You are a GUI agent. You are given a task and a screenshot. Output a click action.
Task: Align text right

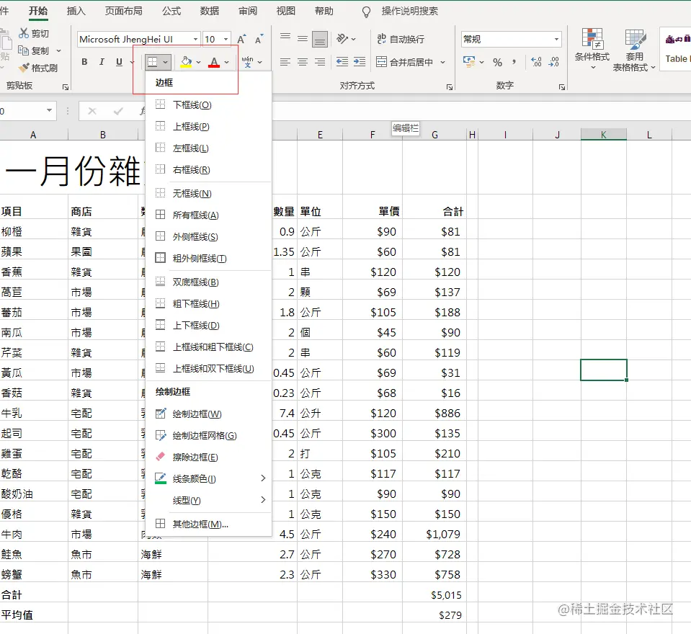[x=320, y=62]
